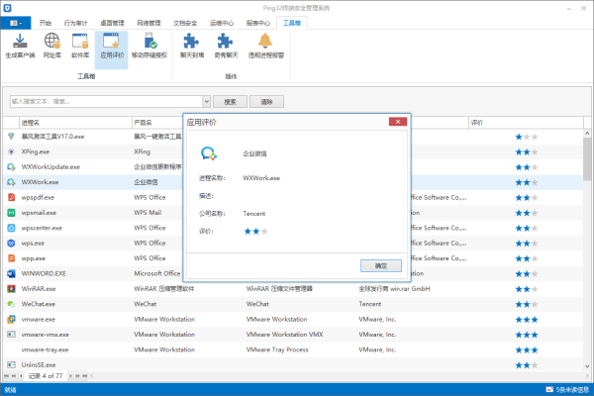Click rating stars for XPing.exe row
This screenshot has height=396, width=594.
click(527, 151)
